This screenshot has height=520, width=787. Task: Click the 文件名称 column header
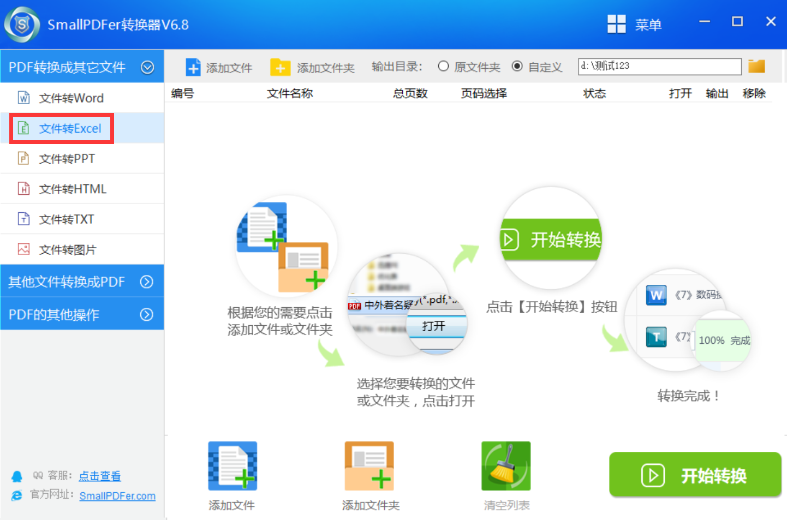290,93
